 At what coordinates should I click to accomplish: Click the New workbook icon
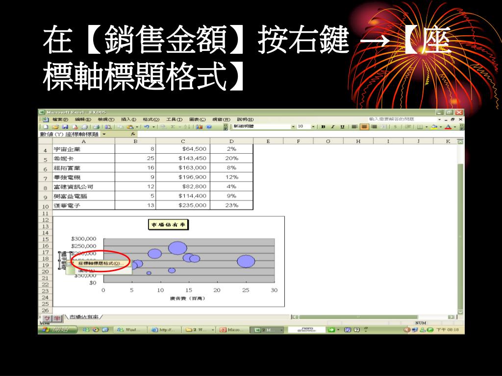click(46, 127)
